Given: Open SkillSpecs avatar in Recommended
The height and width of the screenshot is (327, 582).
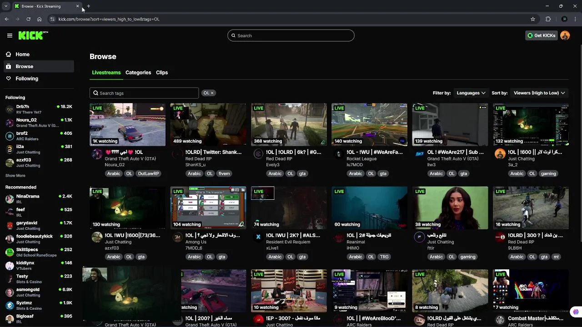Looking at the screenshot, I should pos(10,252).
